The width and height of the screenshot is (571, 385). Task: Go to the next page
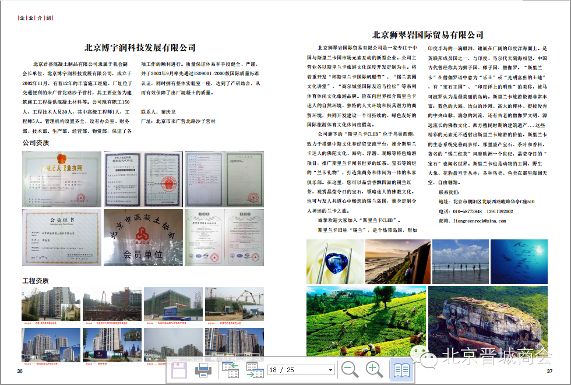click(255, 370)
